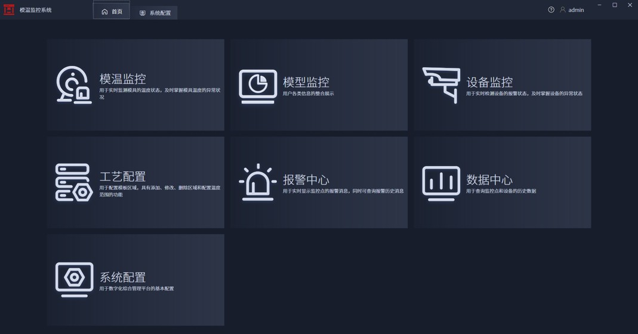Click the 模温监控 mold temperature icon
The image size is (638, 334).
coord(73,85)
